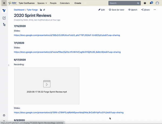The image size is (162, 124).
Task: Click the 6/17/2020 heading
Action: coord(20,60)
